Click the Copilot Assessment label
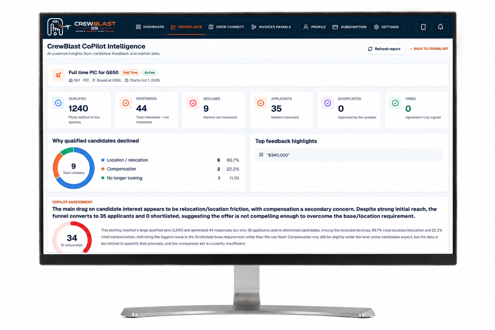The width and height of the screenshot is (495, 330). click(x=73, y=202)
